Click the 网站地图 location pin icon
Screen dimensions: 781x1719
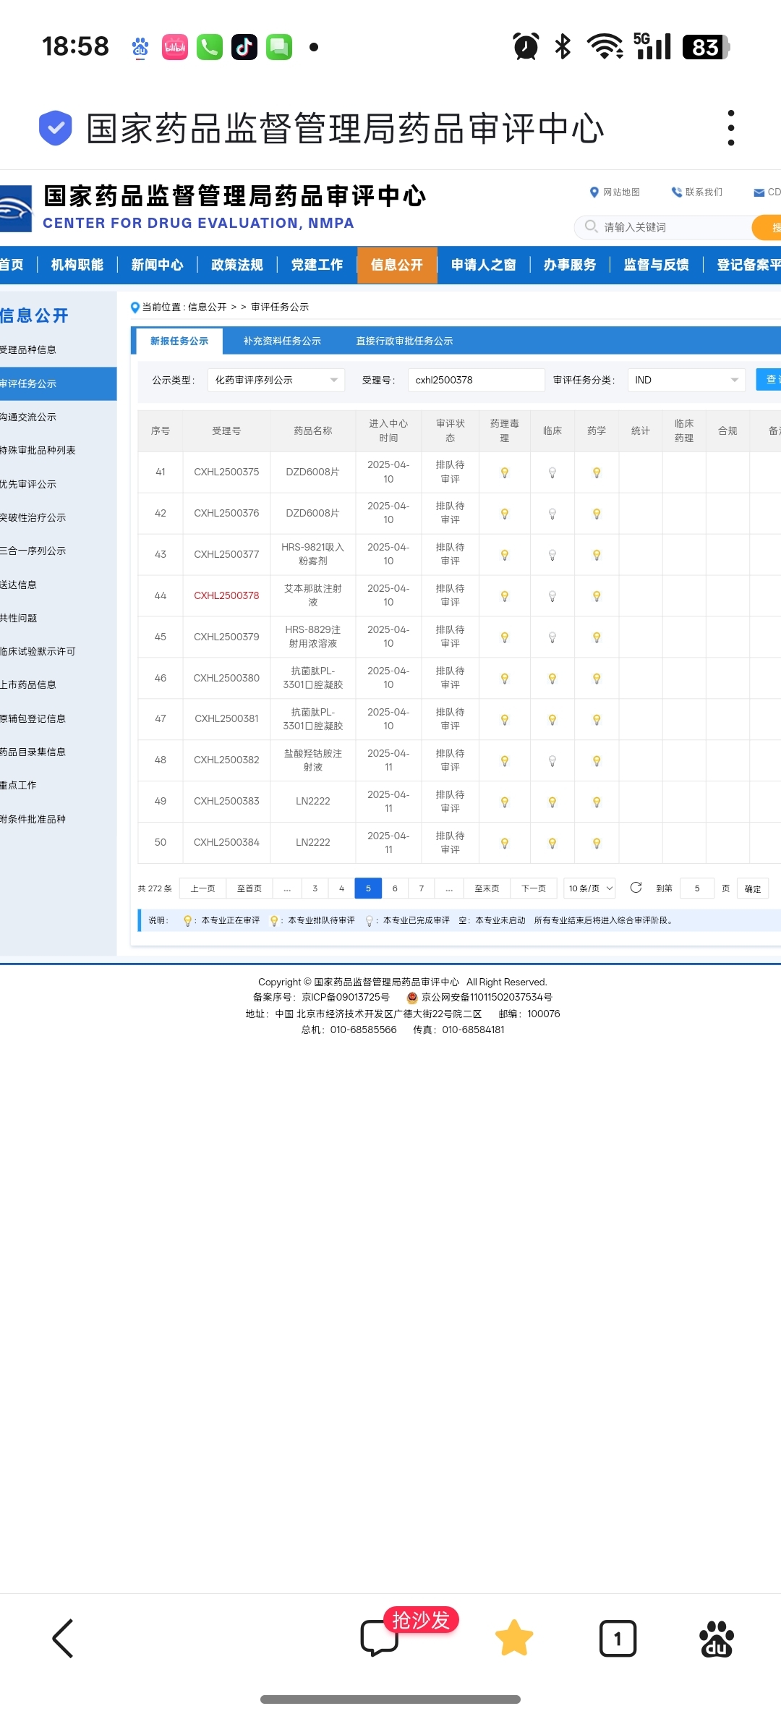tap(594, 192)
